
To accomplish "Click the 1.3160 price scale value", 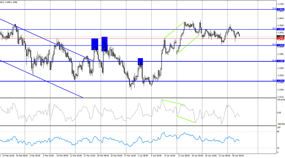I will pyautogui.click(x=281, y=90).
